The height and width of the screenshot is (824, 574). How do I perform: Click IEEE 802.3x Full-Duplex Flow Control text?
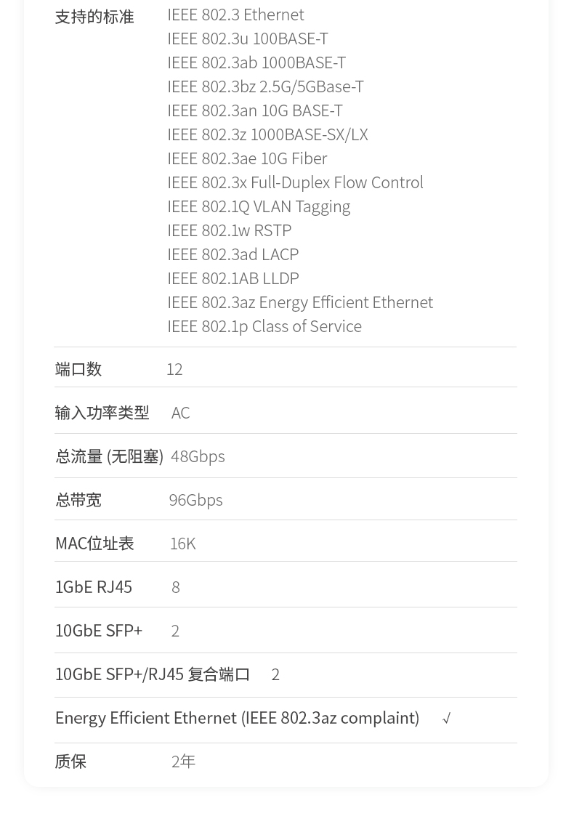point(296,183)
